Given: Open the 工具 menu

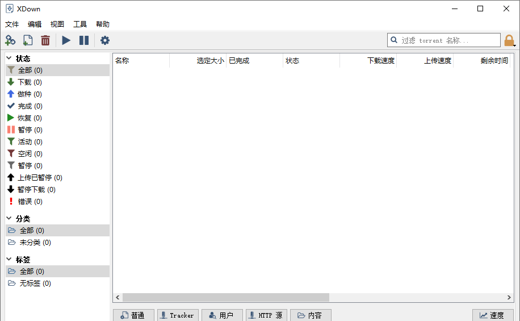Looking at the screenshot, I should (x=80, y=24).
